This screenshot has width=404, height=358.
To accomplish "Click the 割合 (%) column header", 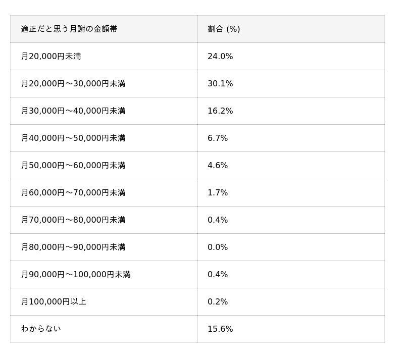I will (224, 29).
